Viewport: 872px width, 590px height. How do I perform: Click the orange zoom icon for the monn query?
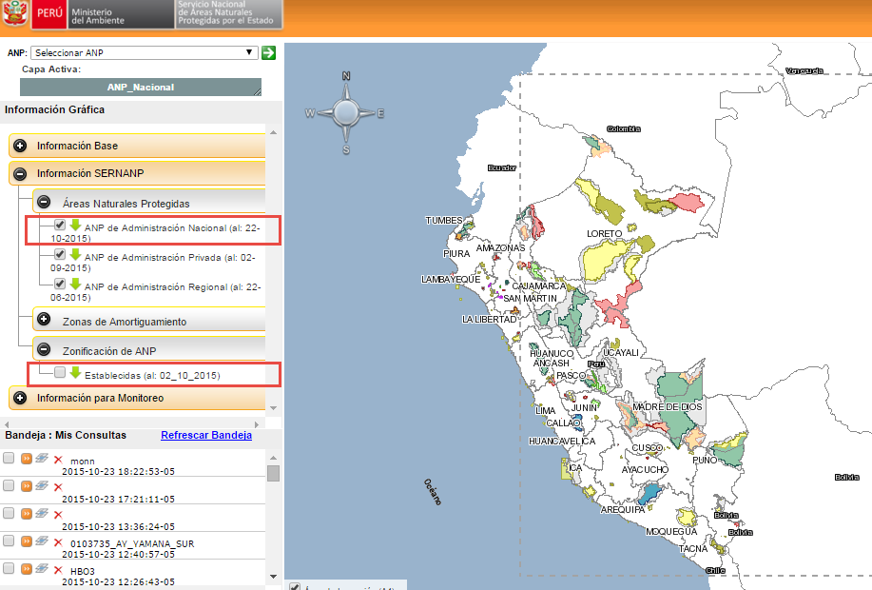point(27,459)
